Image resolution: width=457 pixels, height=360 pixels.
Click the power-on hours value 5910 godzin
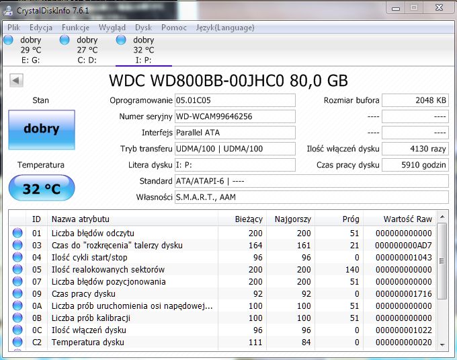[x=415, y=165]
